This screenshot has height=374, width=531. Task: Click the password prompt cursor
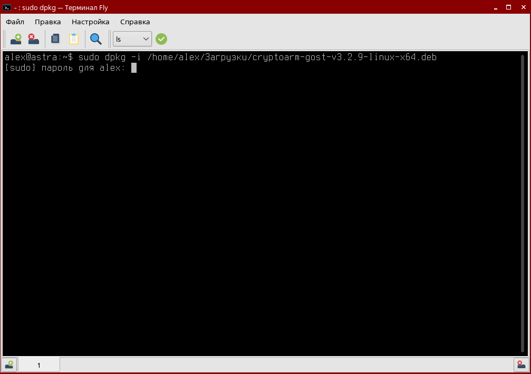coord(134,68)
